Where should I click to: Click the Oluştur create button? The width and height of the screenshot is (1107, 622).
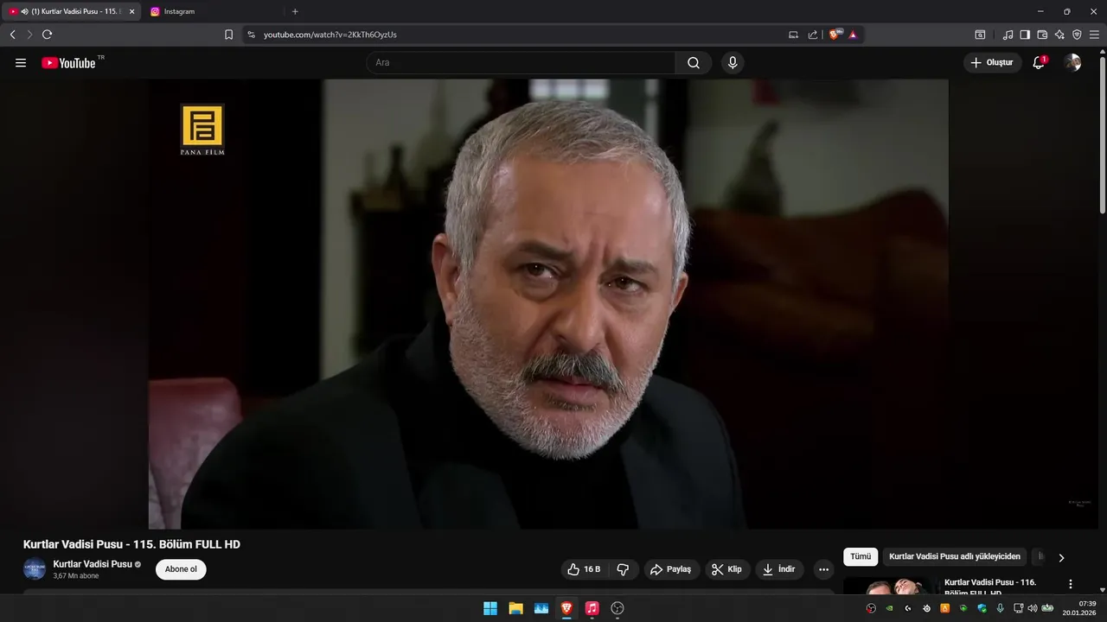992,63
